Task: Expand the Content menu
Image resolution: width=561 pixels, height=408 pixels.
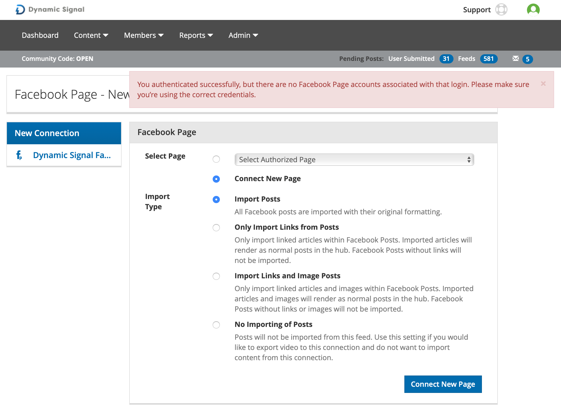Action: (91, 35)
